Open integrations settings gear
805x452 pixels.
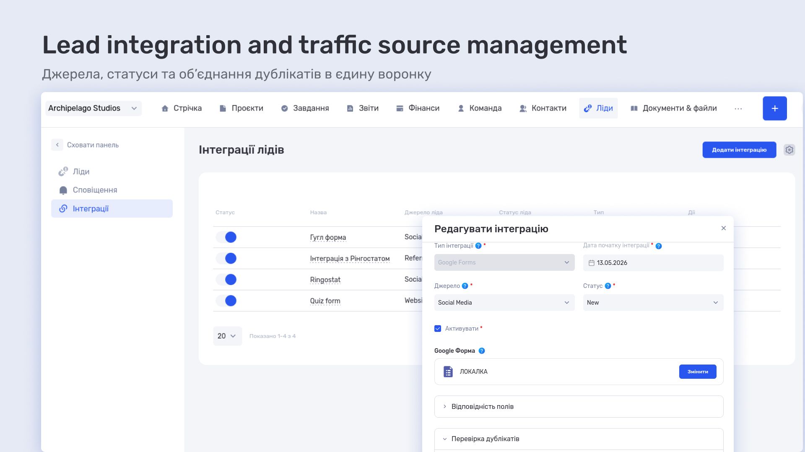[x=789, y=150]
